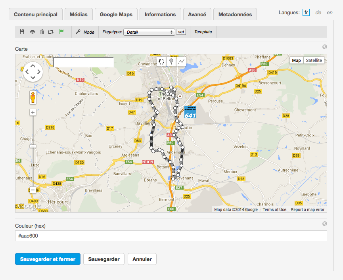Click the map zoom in plus button
The height and width of the screenshot is (280, 343).
(33, 112)
